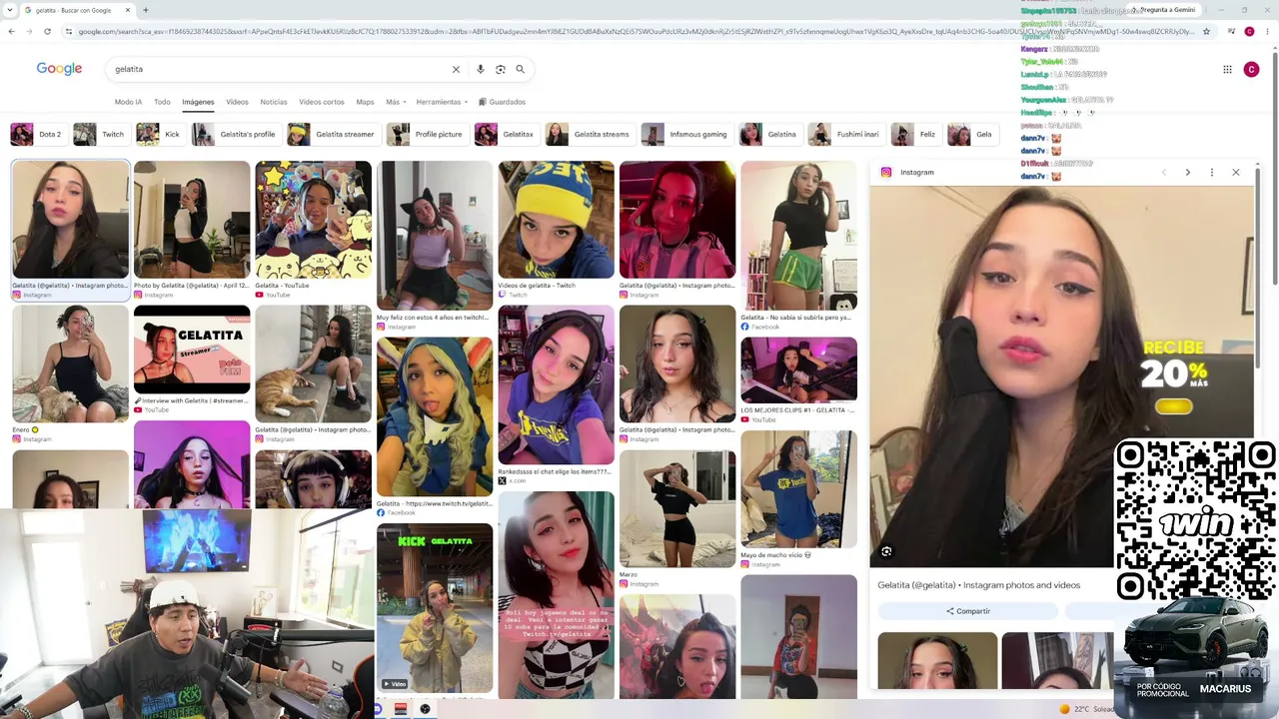The height and width of the screenshot is (719, 1279).
Task: Filter images by Profile picture chip
Action: [x=426, y=134]
